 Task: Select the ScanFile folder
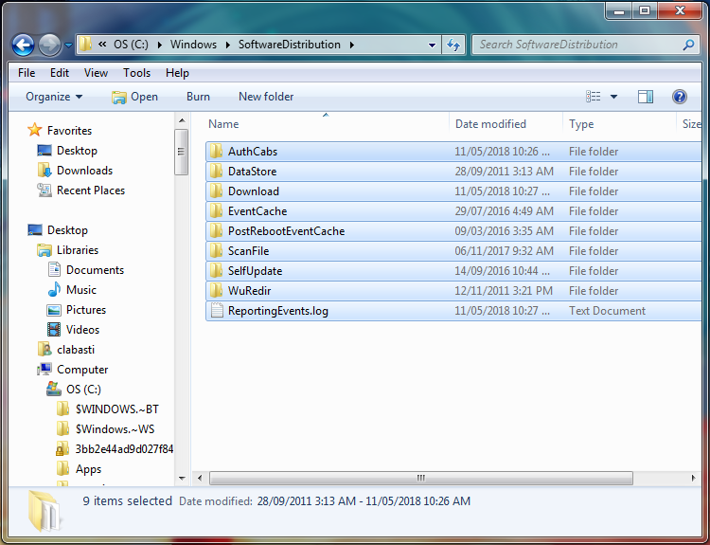tap(453, 251)
